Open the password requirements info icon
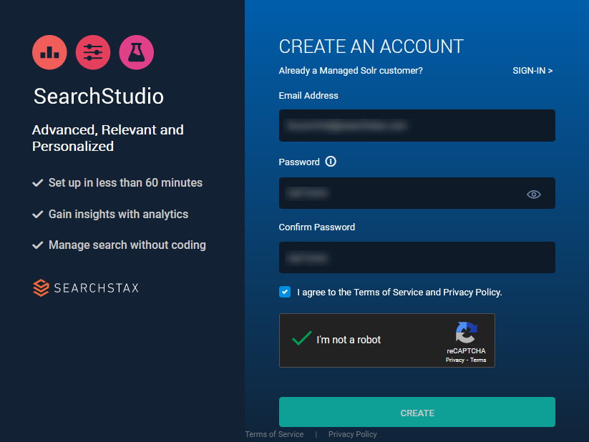 331,162
